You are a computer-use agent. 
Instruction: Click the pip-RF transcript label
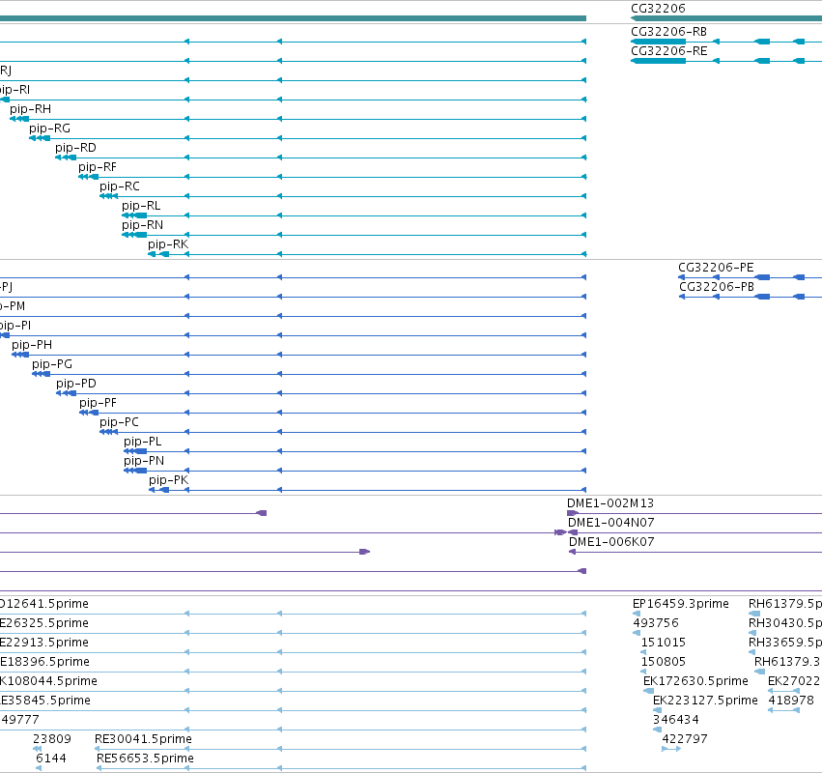coord(98,167)
